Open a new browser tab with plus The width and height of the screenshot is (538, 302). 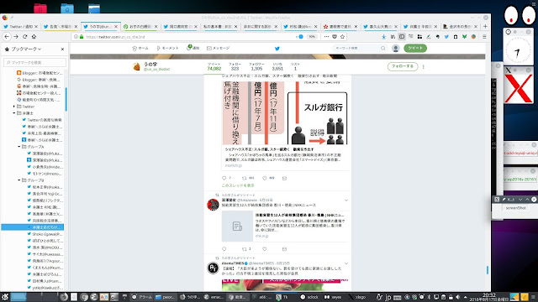pyautogui.click(x=485, y=26)
